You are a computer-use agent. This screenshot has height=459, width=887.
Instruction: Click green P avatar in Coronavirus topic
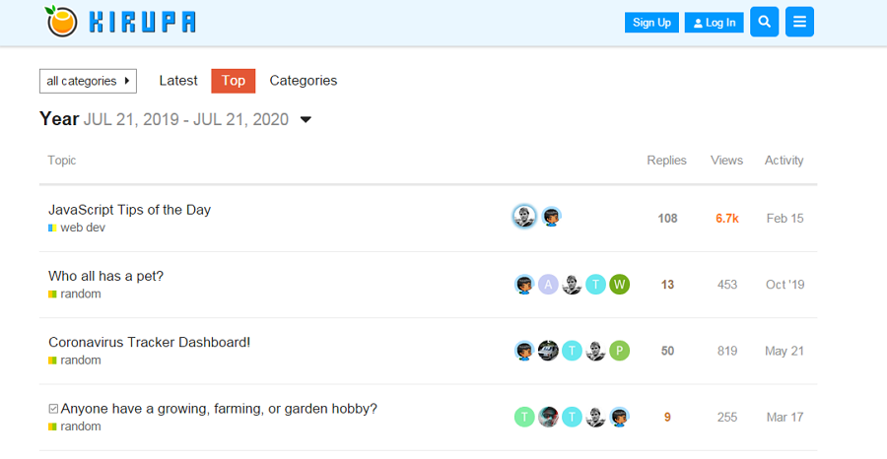620,351
